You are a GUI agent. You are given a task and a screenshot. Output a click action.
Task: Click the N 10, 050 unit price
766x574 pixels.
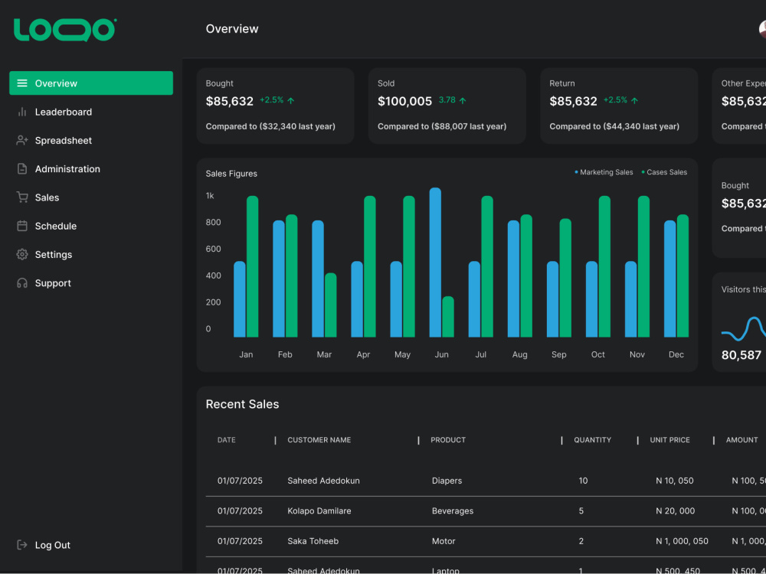[675, 481]
